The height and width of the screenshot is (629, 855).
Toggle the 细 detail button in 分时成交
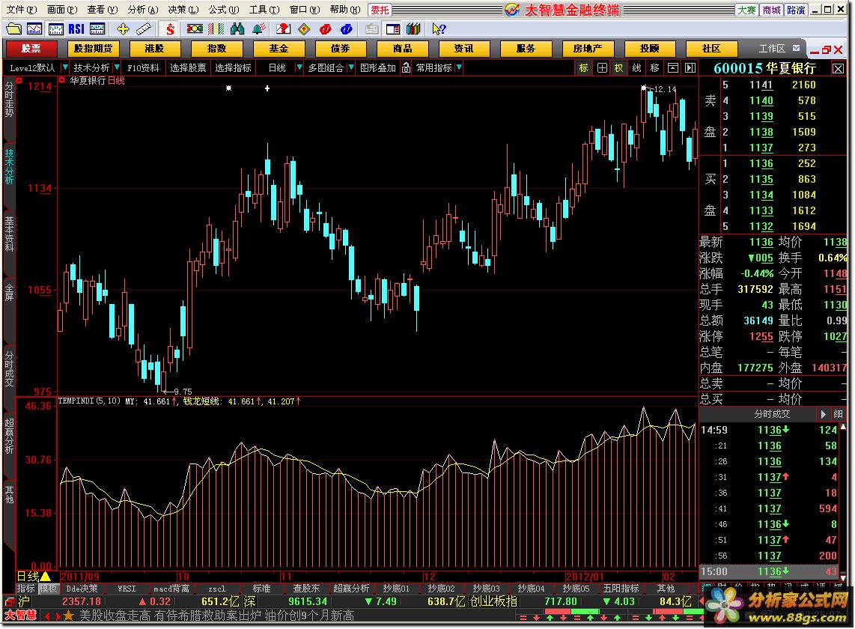[838, 414]
